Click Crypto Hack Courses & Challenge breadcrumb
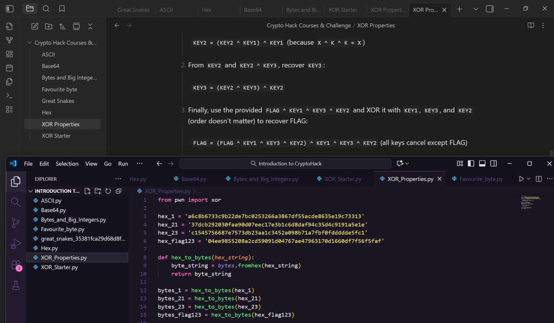The height and width of the screenshot is (323, 554). [309, 25]
